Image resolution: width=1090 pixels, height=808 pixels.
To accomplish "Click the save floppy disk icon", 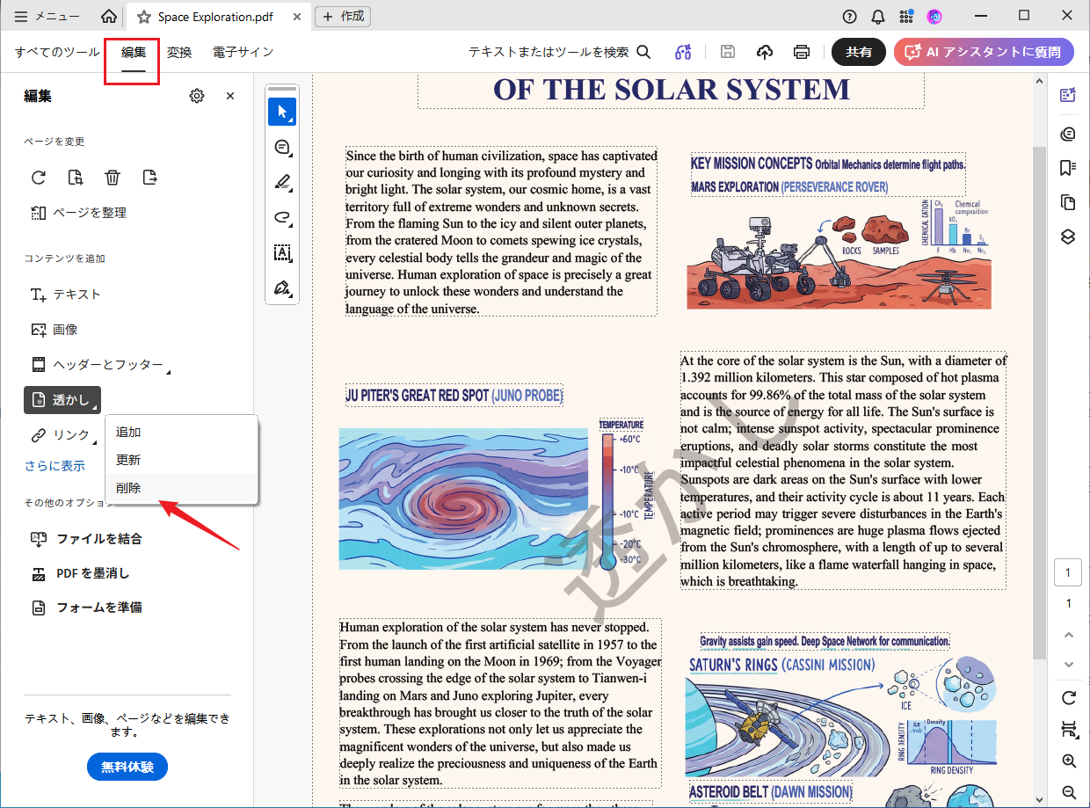I will [727, 52].
